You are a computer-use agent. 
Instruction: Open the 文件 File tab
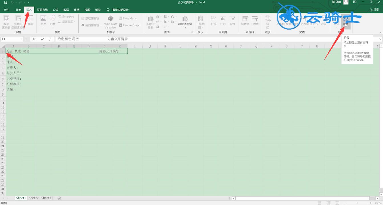pyautogui.click(x=6, y=10)
